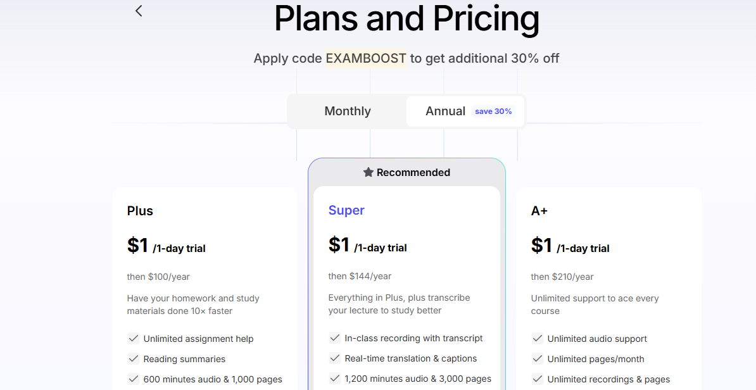Click checkmark next to Unlimited pages/month

click(x=538, y=359)
